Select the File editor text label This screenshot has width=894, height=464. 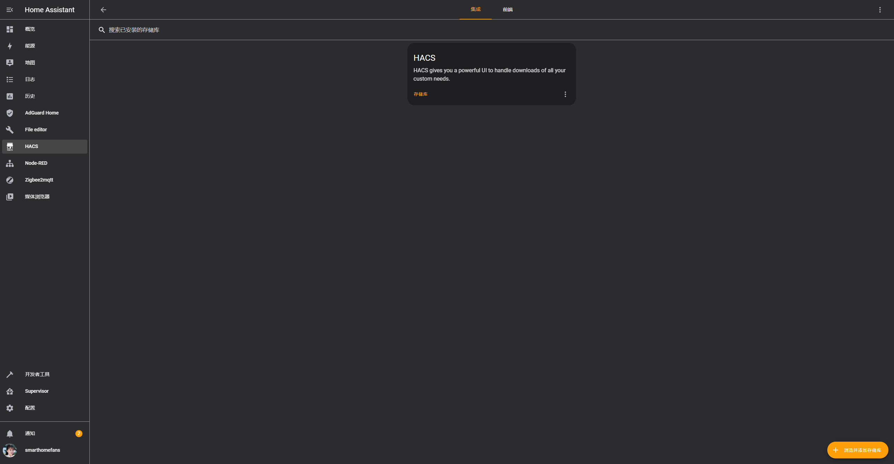(36, 130)
